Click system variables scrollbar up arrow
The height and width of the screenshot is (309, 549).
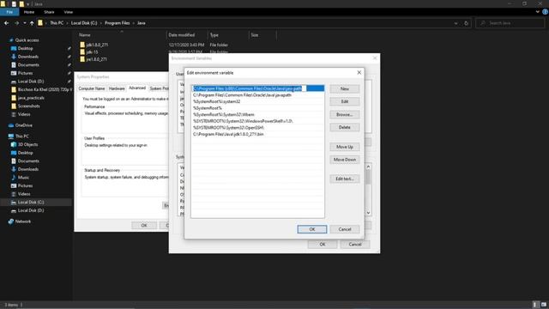[368, 167]
